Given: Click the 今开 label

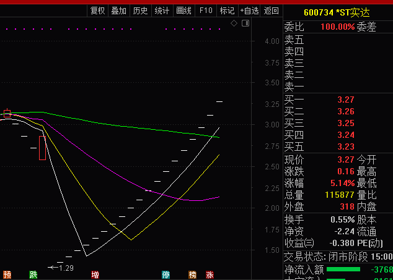Looking at the screenshot, I should click(x=366, y=159).
